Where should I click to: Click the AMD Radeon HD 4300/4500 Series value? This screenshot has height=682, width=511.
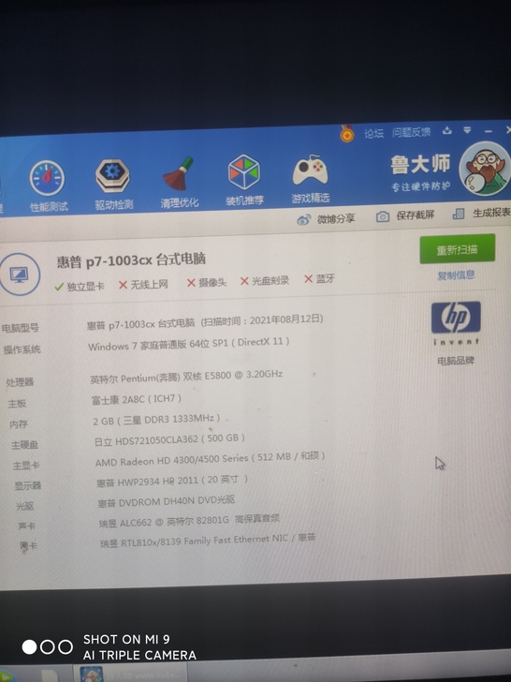coord(211,459)
